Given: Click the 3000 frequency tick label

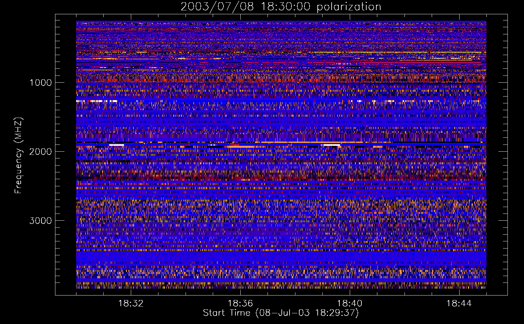Looking at the screenshot, I should [x=40, y=221].
